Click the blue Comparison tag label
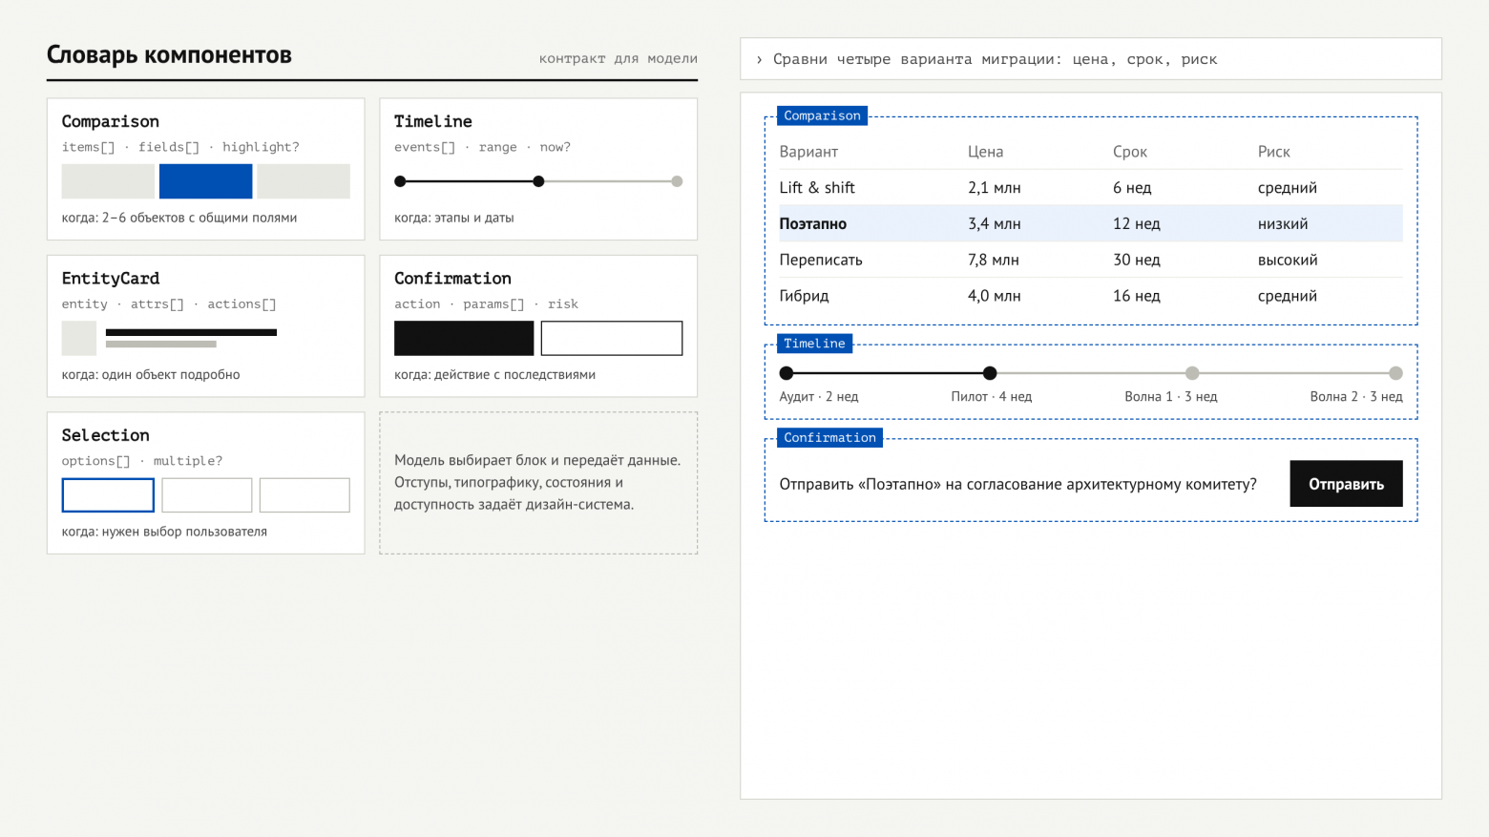 click(x=822, y=115)
